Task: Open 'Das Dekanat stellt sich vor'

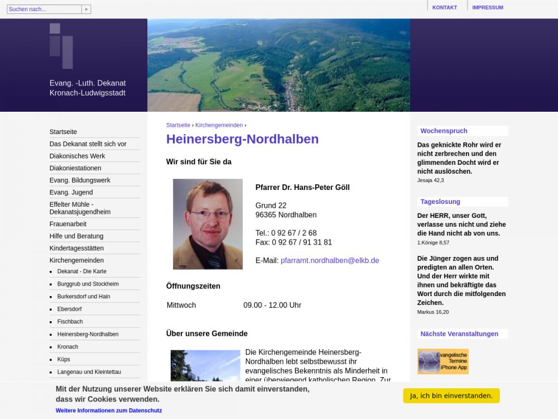Action: click(88, 144)
